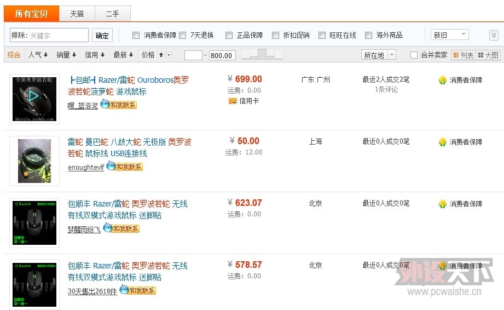Sort listings by 价格
Screen dimensions: 504x310
[152, 55]
